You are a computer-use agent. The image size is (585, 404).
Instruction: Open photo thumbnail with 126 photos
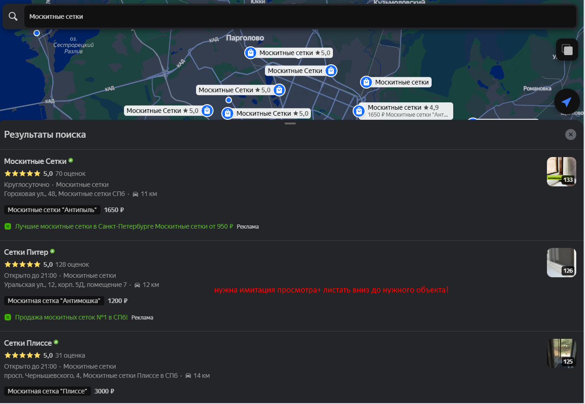(561, 263)
